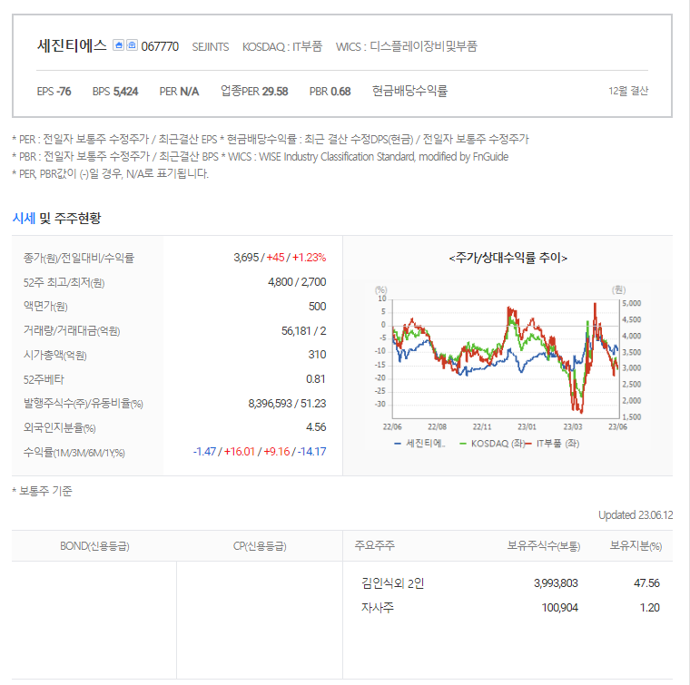690x685 pixels.
Task: Open the company telephone contact icon
Action: tap(132, 44)
